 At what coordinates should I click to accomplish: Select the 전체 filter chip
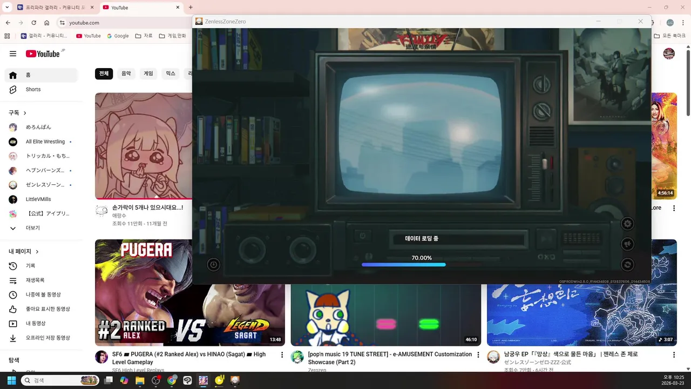104,73
